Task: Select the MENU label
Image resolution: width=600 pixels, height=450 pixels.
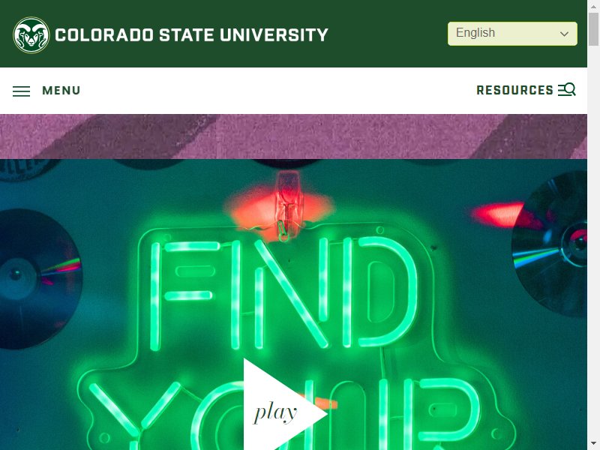Action: click(61, 91)
